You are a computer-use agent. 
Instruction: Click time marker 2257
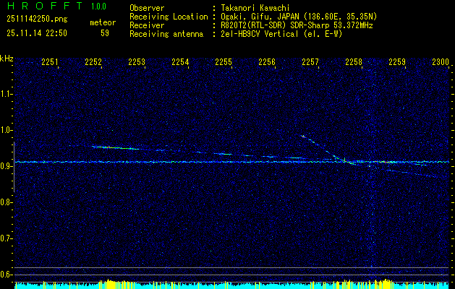pyautogui.click(x=310, y=61)
